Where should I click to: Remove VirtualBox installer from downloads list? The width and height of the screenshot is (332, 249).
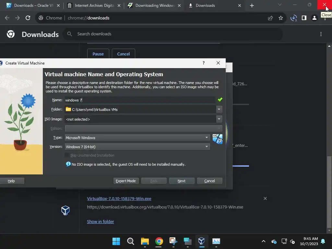pyautogui.click(x=265, y=198)
